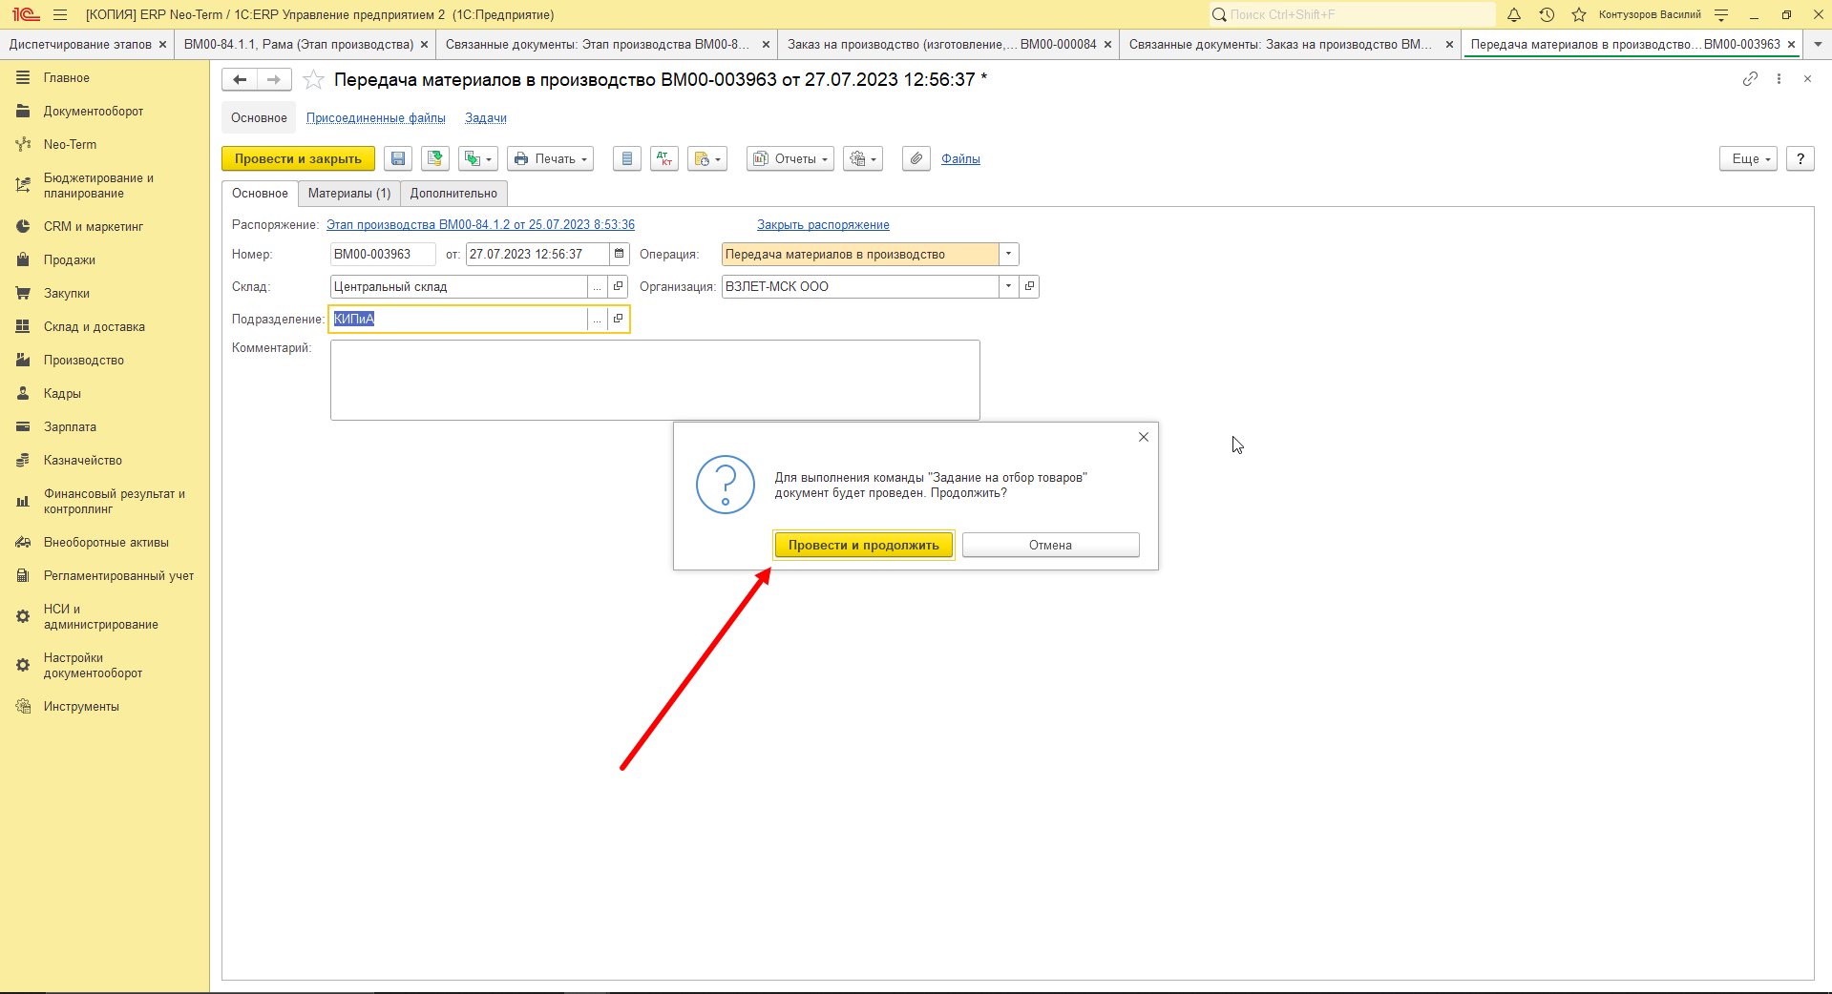The width and height of the screenshot is (1832, 994).
Task: Switch to the Дополнительно tab
Action: point(453,194)
